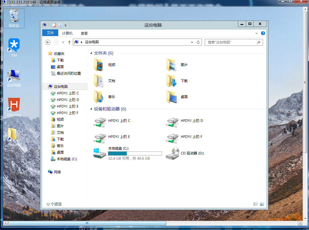The height and width of the screenshot is (230, 309).
Task: Select 视频 in sidebar tree
Action: (x=57, y=120)
